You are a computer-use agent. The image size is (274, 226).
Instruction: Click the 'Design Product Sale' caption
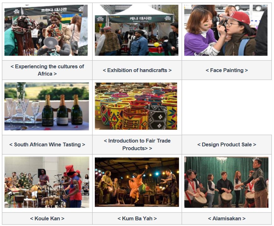227,144
